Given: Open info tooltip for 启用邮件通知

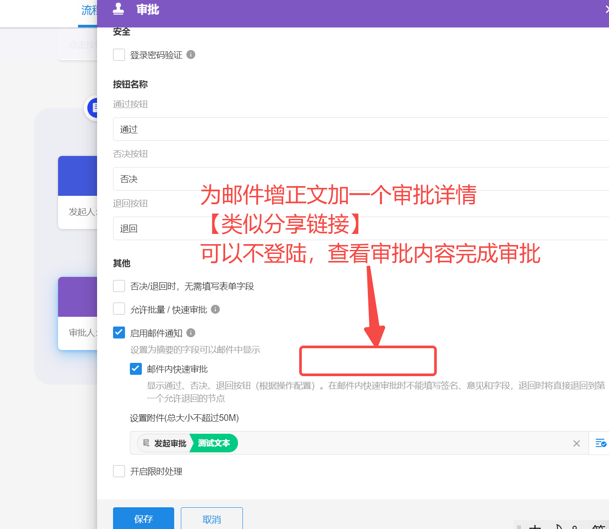Looking at the screenshot, I should tap(191, 333).
